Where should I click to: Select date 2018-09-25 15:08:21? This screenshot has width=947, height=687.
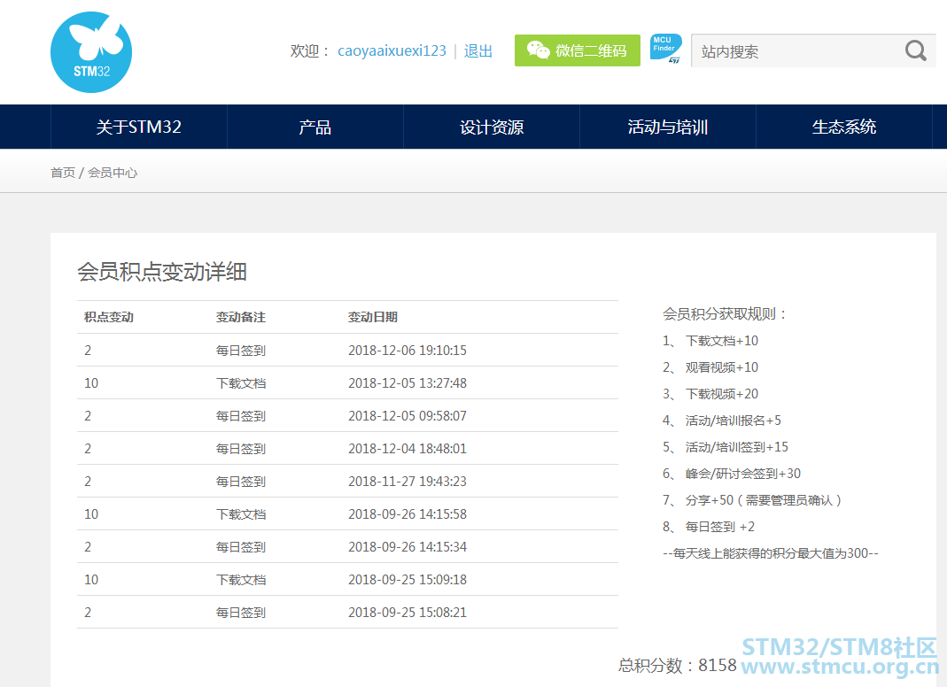(x=408, y=612)
